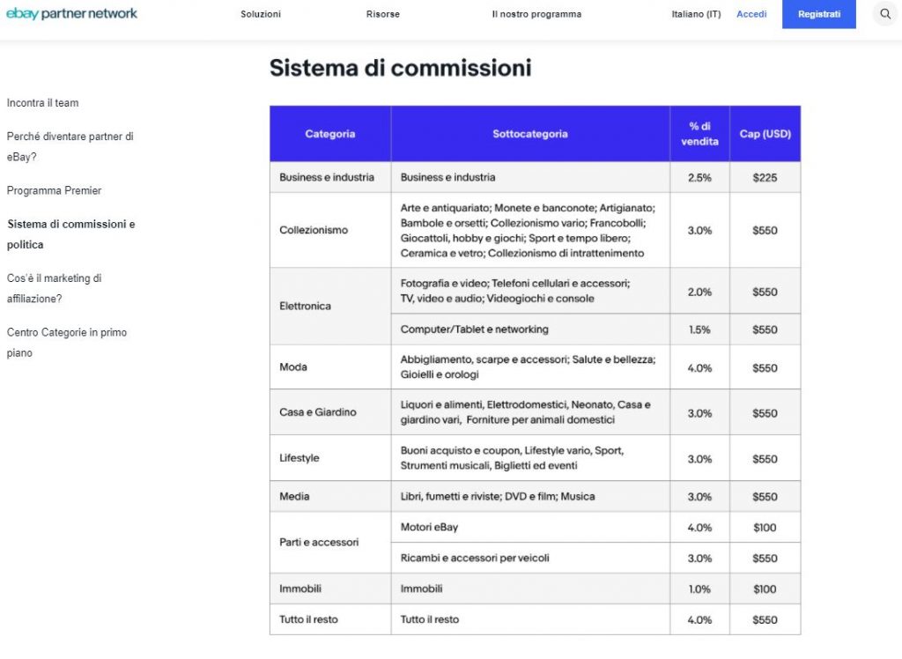The height and width of the screenshot is (659, 902).
Task: Click the Buoni acquisto e coupon cell
Action: 530,458
